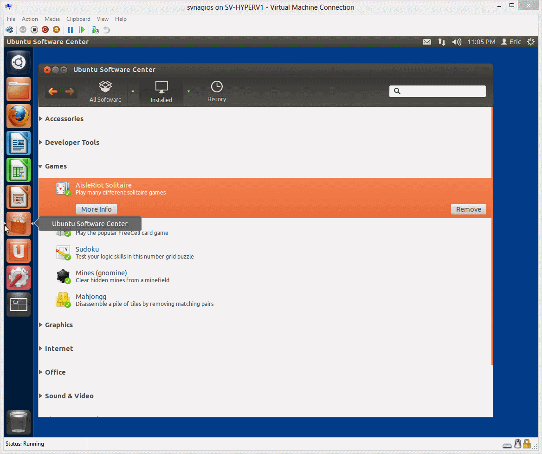Image resolution: width=542 pixels, height=454 pixels.
Task: Open the Eric user menu
Action: tap(511, 42)
